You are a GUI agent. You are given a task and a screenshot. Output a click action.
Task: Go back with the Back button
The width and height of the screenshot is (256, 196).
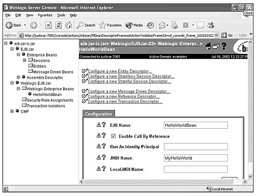coord(13,25)
